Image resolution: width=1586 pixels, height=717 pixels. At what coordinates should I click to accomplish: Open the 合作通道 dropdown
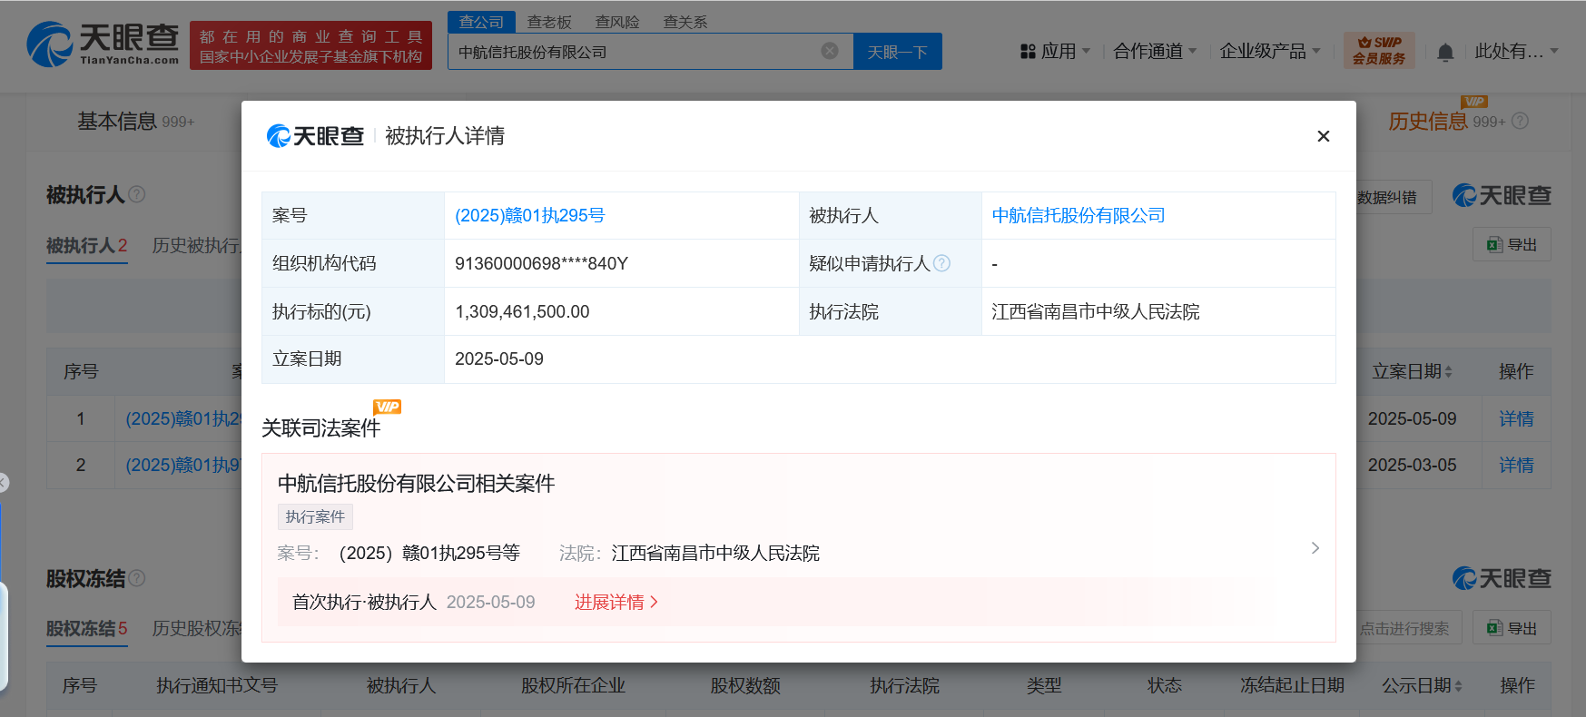tap(1155, 52)
